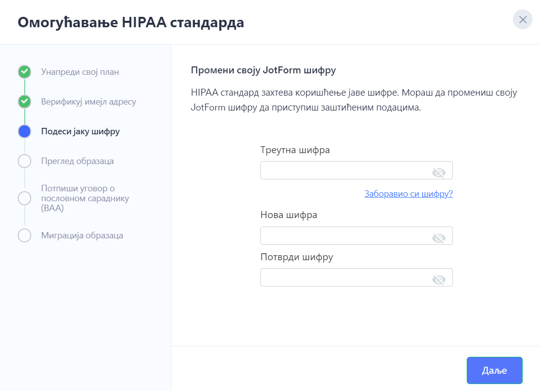
Task: Click the title Омогућавање HIPAA стандарда
Action: point(131,22)
